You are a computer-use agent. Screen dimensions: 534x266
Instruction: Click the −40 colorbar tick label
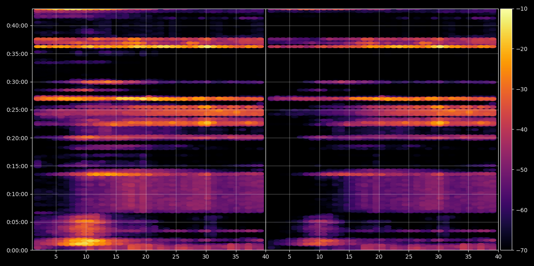pos(522,130)
